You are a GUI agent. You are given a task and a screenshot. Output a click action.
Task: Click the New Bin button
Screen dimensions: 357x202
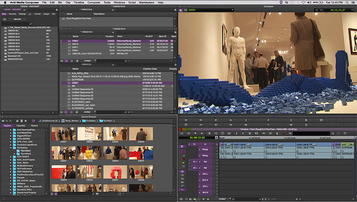click(18, 19)
